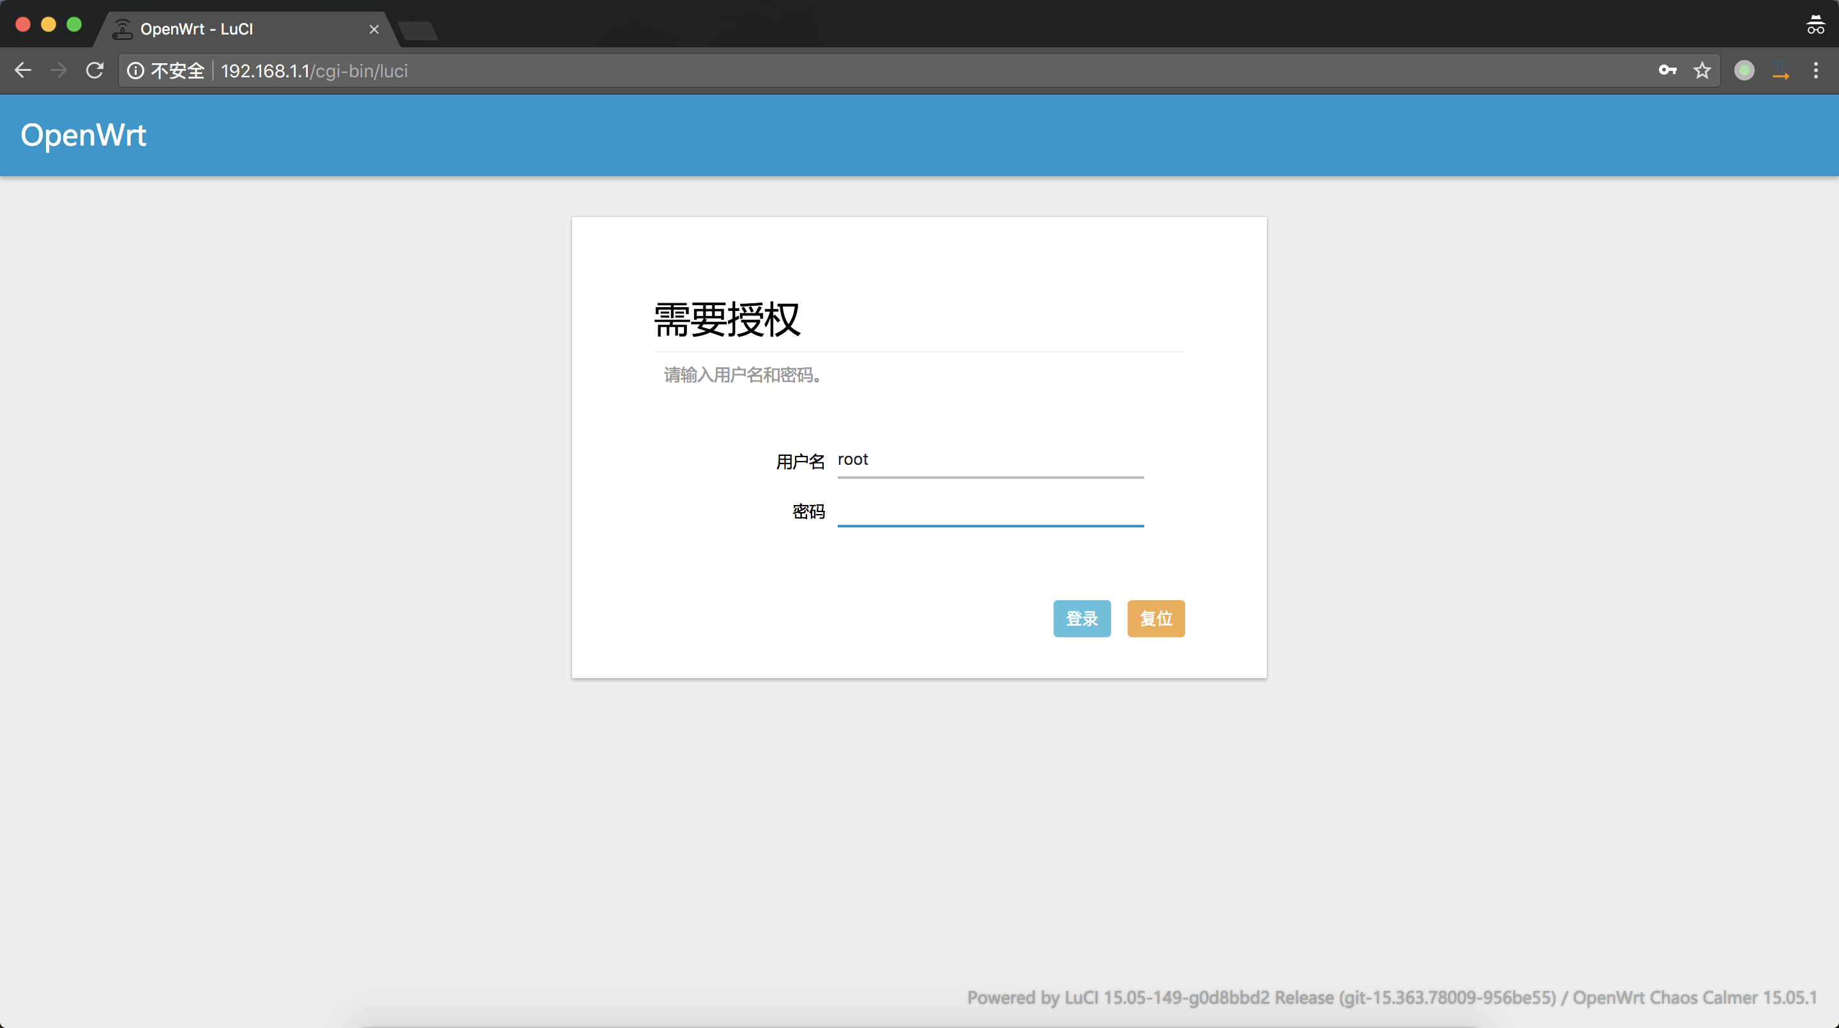
Task: Open a new tab
Action: pos(418,31)
